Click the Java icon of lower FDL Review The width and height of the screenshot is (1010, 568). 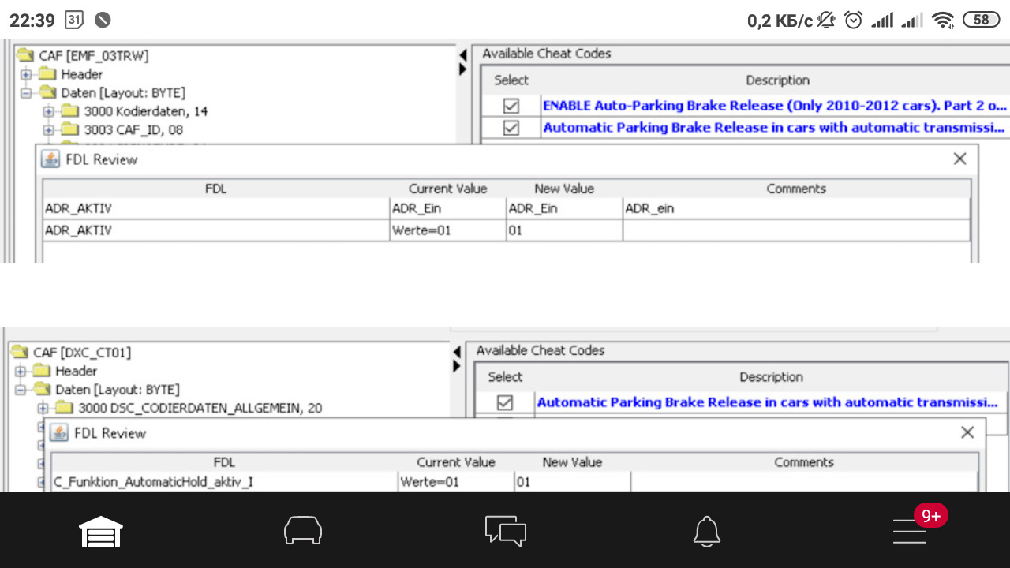[58, 433]
